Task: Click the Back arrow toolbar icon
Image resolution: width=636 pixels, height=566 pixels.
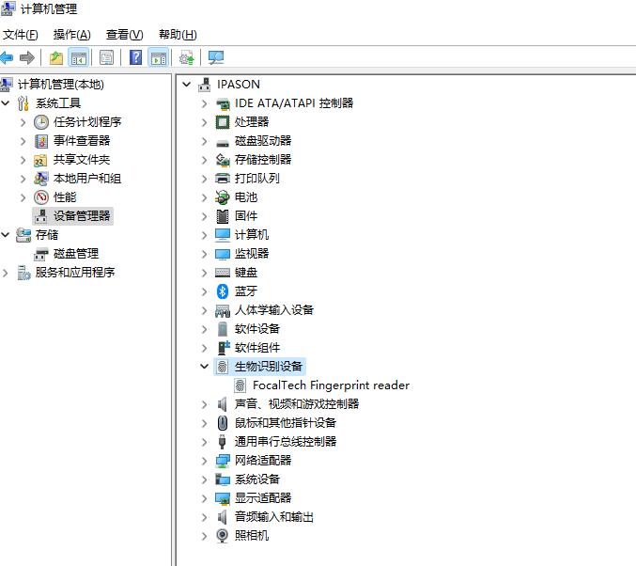Action: 7,57
